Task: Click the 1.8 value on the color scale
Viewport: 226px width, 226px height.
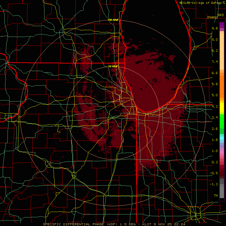Action: pyautogui.click(x=215, y=140)
